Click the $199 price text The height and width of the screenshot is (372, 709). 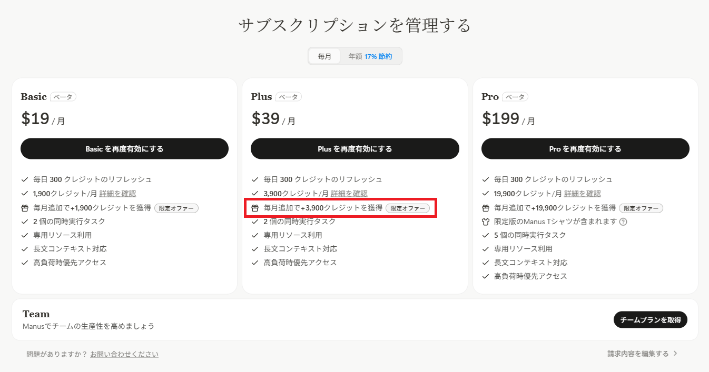(500, 119)
